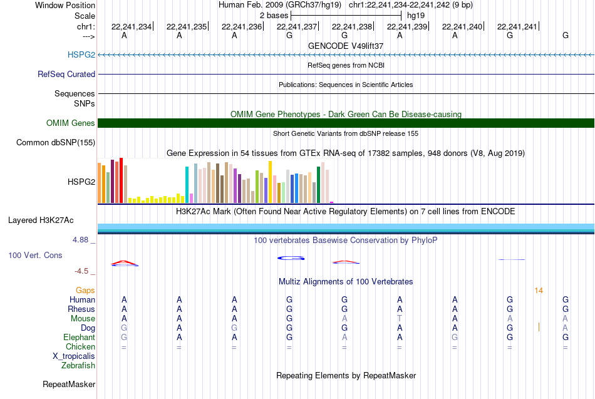Click the GENCODE V49lift37 track title
The width and height of the screenshot is (595, 399).
coord(346,46)
